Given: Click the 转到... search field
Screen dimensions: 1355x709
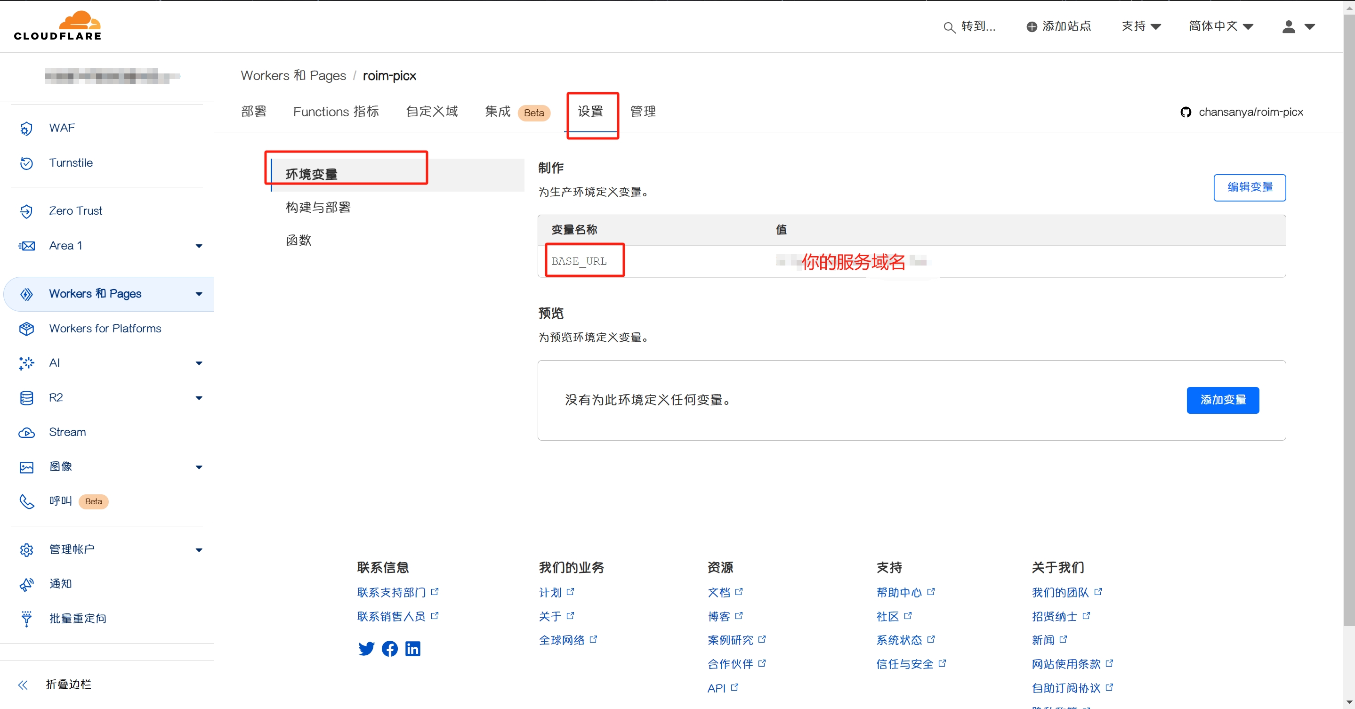Looking at the screenshot, I should (x=978, y=26).
